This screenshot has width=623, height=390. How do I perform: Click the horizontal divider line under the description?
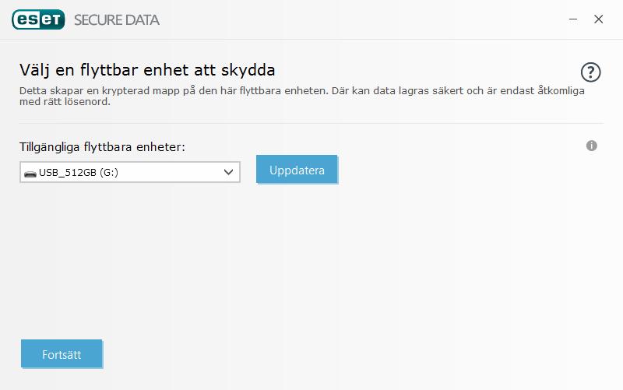click(311, 123)
